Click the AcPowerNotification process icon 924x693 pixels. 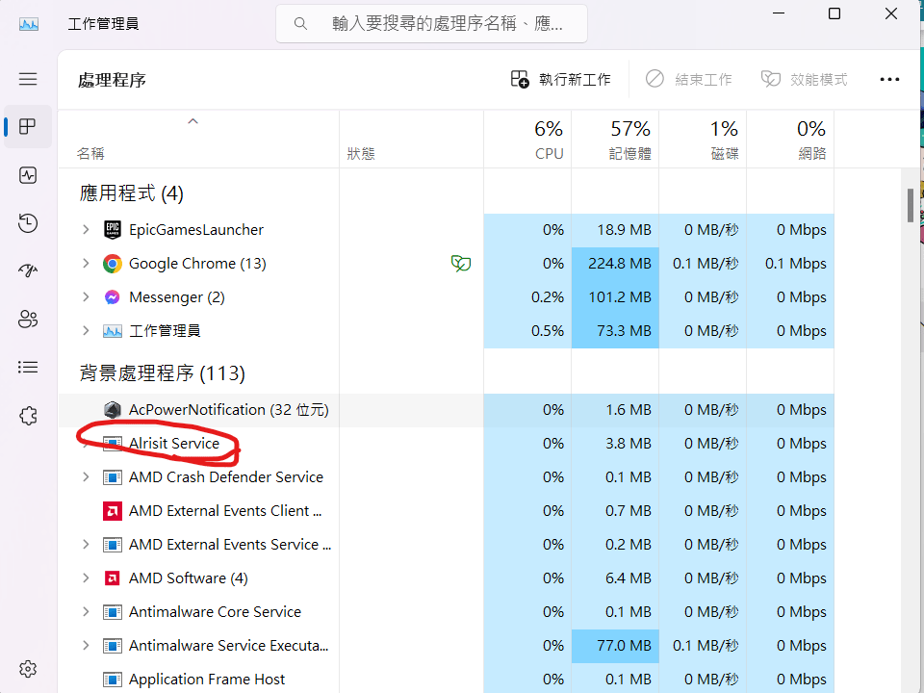click(112, 410)
